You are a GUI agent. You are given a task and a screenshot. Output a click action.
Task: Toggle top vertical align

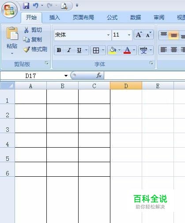[164, 35]
